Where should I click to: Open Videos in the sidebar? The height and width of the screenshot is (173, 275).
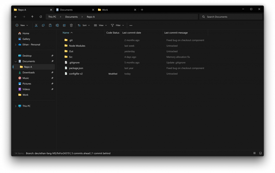click(x=26, y=89)
